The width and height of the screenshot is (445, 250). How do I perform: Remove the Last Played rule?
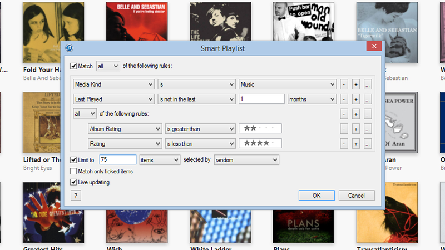click(x=344, y=99)
